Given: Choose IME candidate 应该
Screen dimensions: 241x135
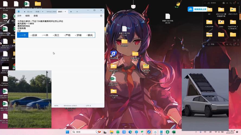Looking at the screenshot, I should (34, 35).
